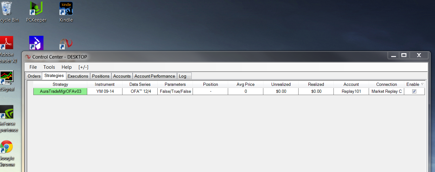The width and height of the screenshot is (435, 172).
Task: Launch the PCKeeper desktop shortcut
Action: 36,12
